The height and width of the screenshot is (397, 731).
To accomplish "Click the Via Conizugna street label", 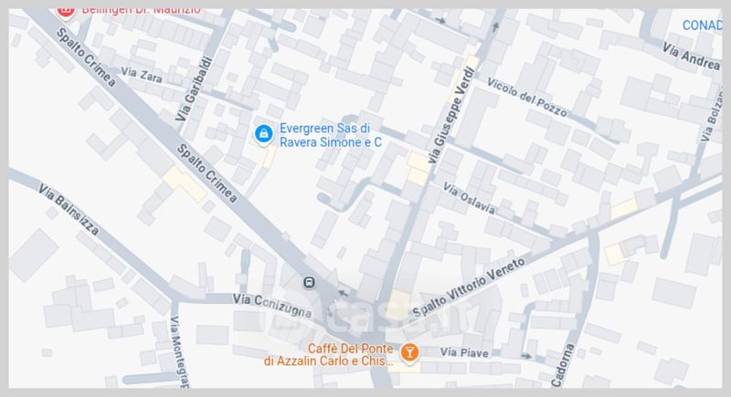I will pyautogui.click(x=272, y=305).
